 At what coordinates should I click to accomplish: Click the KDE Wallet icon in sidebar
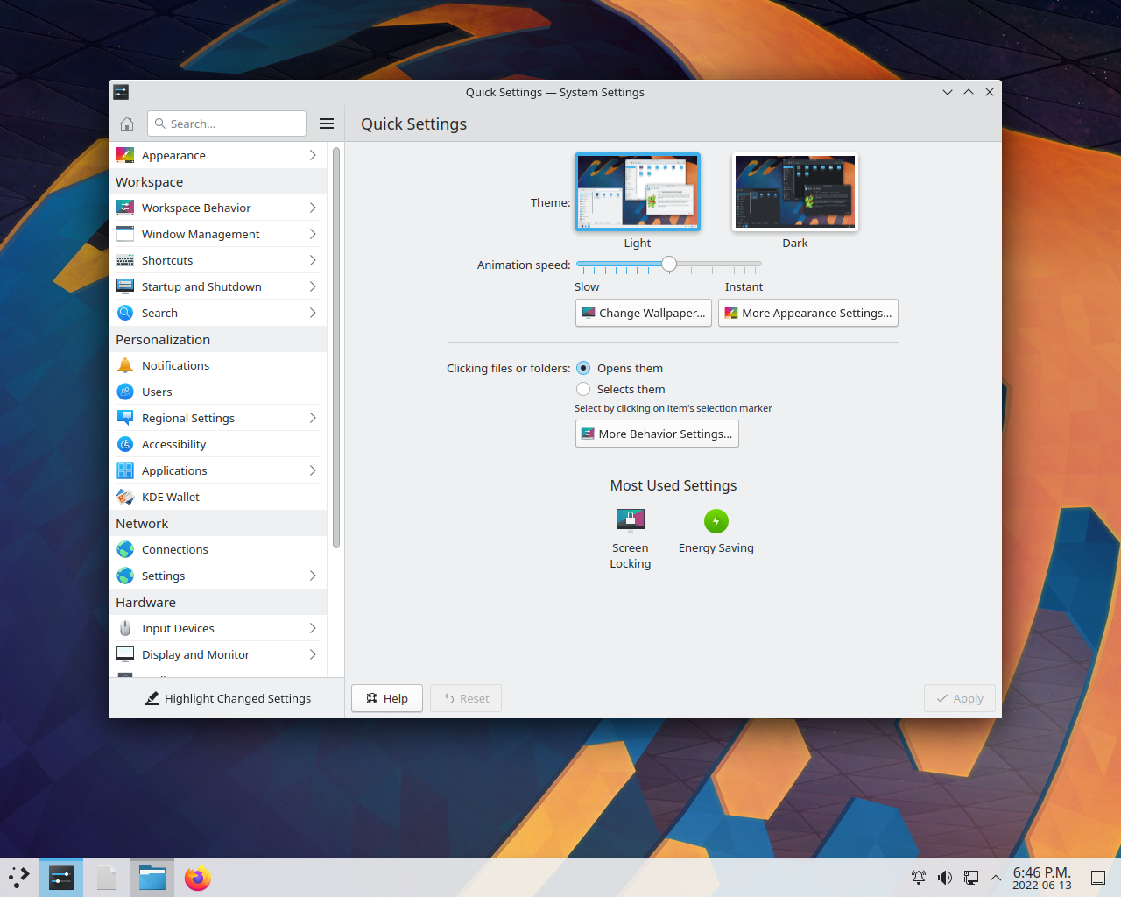pos(125,497)
